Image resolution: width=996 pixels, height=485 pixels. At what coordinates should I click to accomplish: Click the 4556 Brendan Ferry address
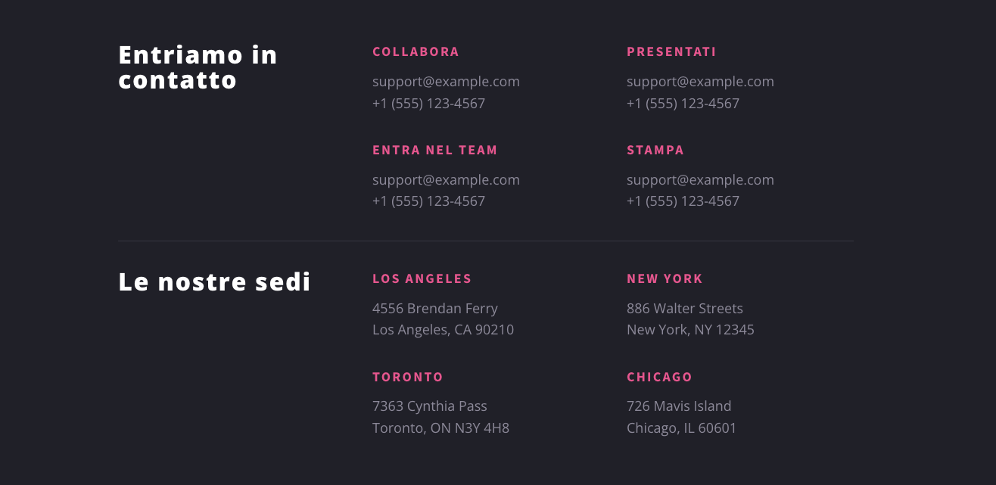pos(435,309)
